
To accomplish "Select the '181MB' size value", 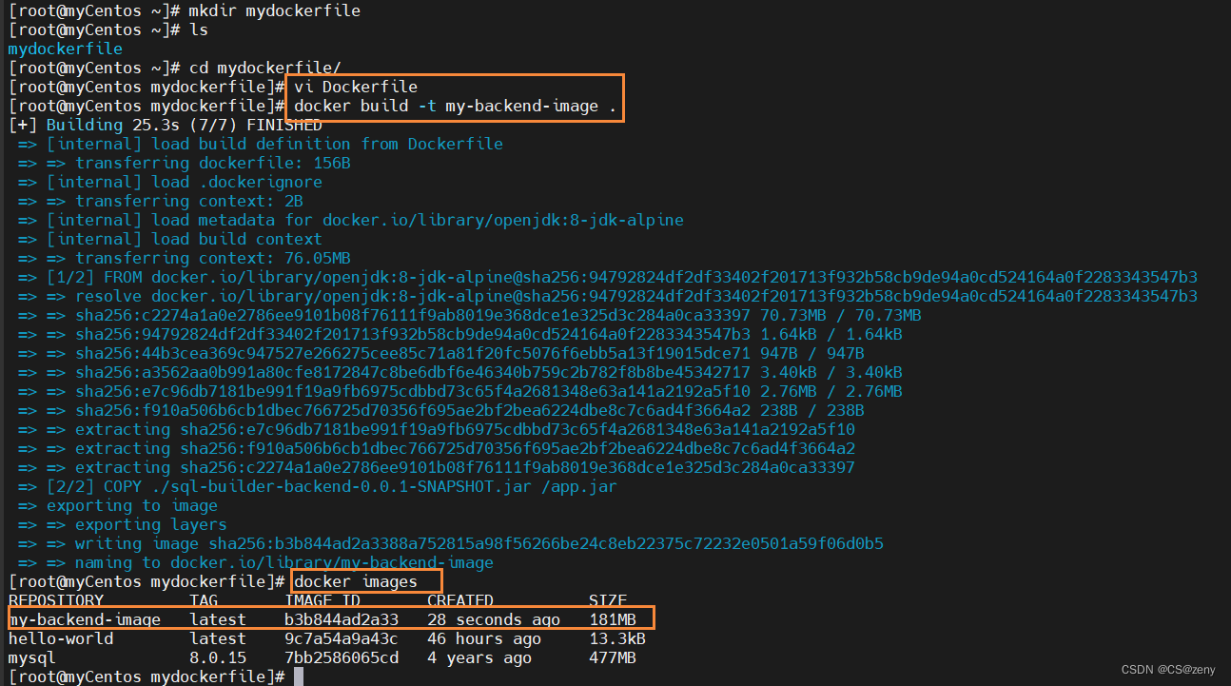I will point(613,619).
